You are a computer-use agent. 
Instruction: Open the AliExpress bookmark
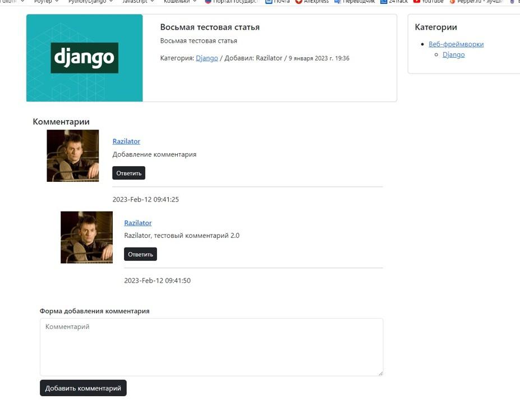(x=312, y=2)
